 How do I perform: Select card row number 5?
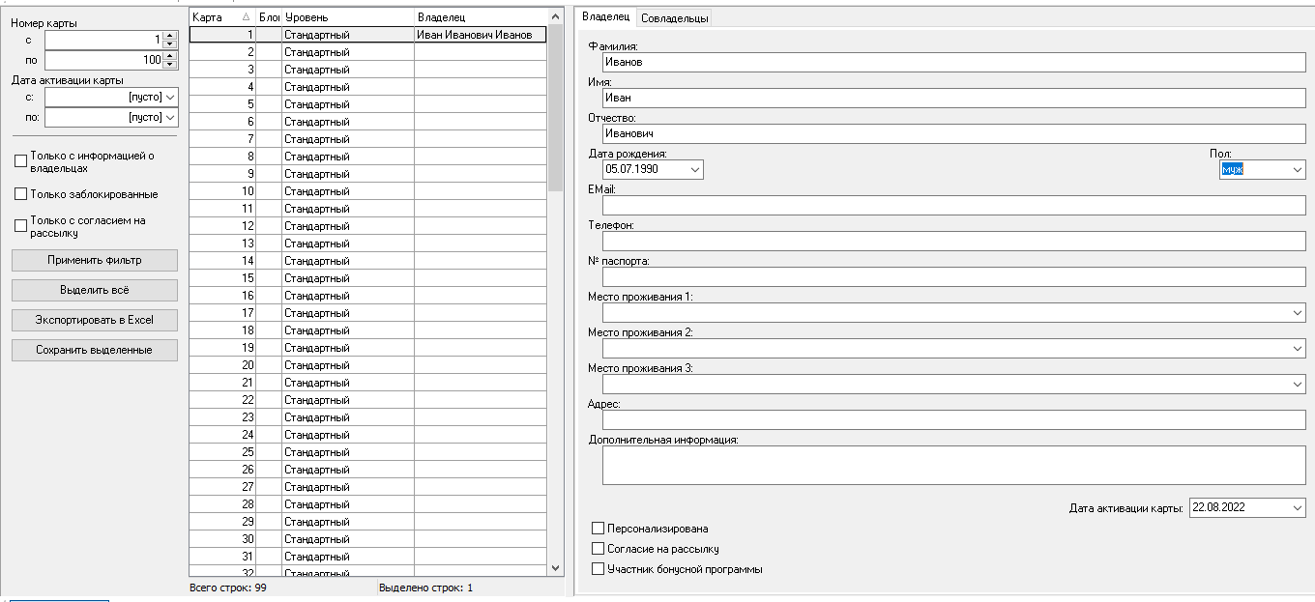pos(367,104)
